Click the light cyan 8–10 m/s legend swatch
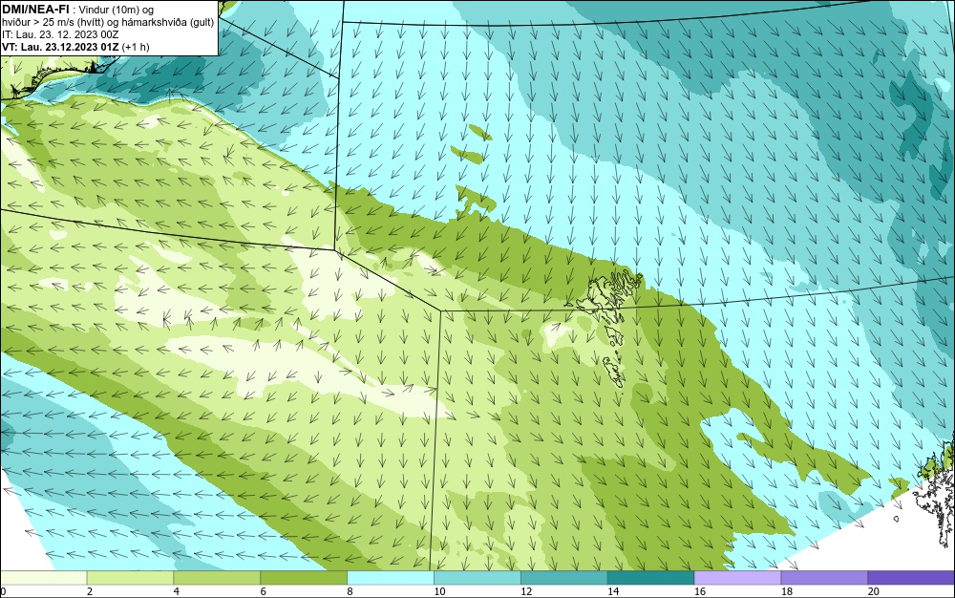This screenshot has height=598, width=955. click(x=391, y=578)
